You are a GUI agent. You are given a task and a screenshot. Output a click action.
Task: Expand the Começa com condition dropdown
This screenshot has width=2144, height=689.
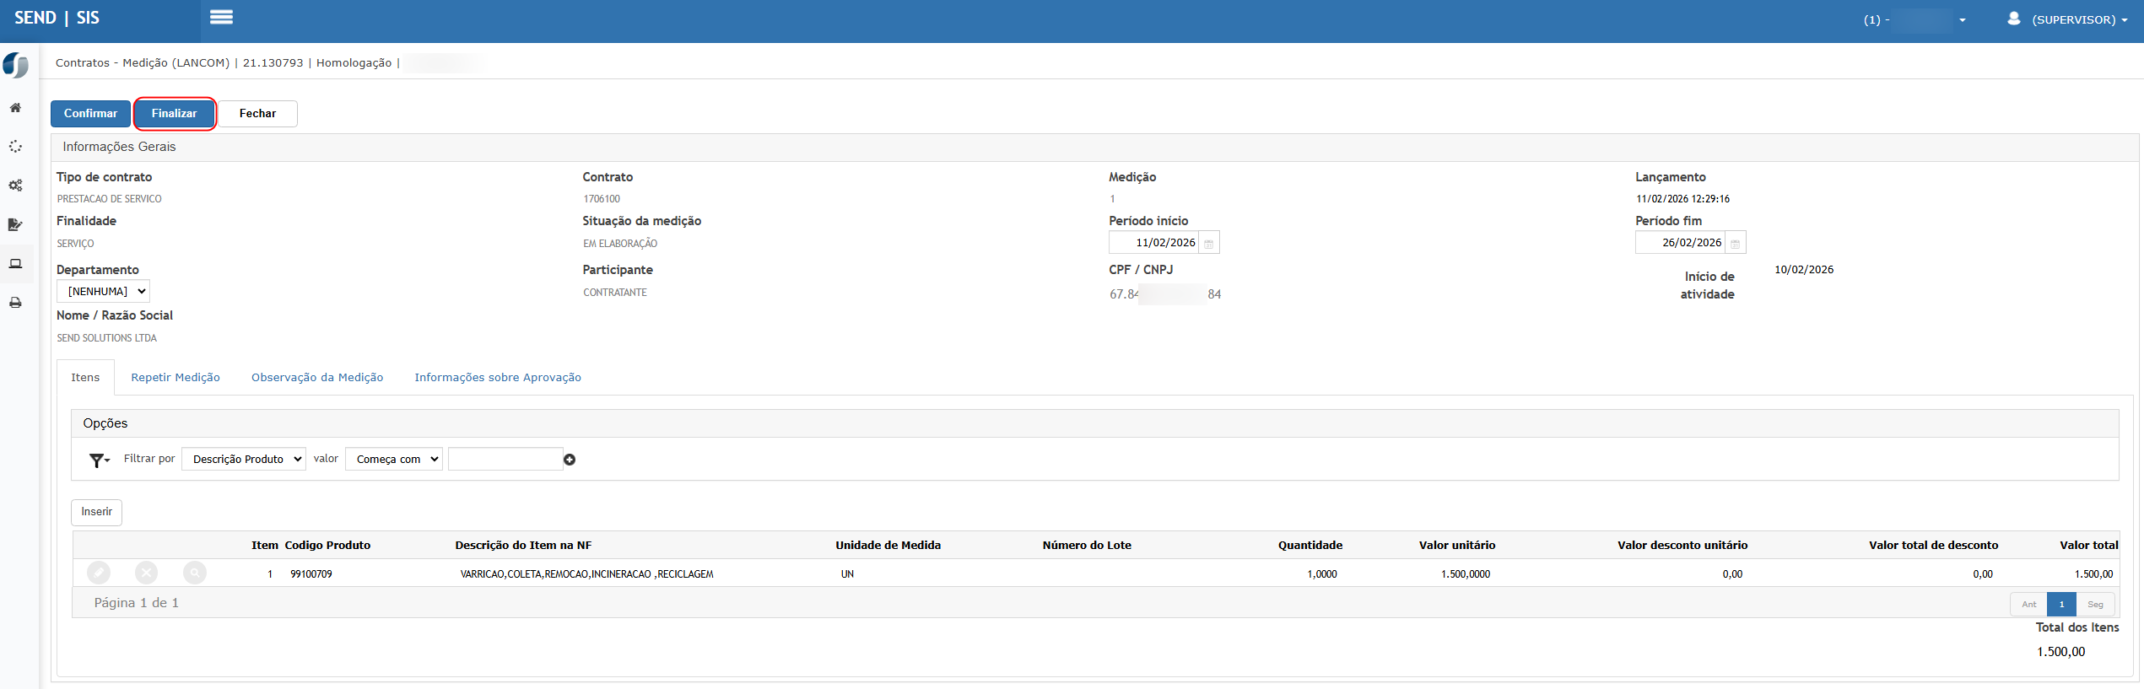394,460
